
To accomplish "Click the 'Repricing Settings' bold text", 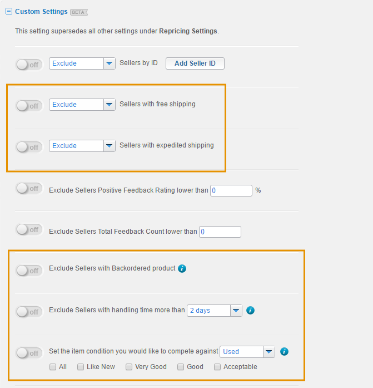I will pos(188,31).
